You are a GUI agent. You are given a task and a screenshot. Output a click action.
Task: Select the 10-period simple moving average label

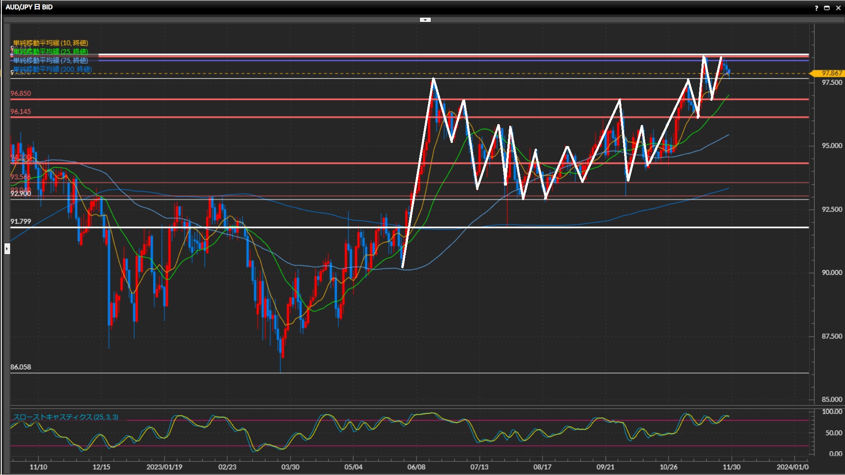pyautogui.click(x=51, y=43)
